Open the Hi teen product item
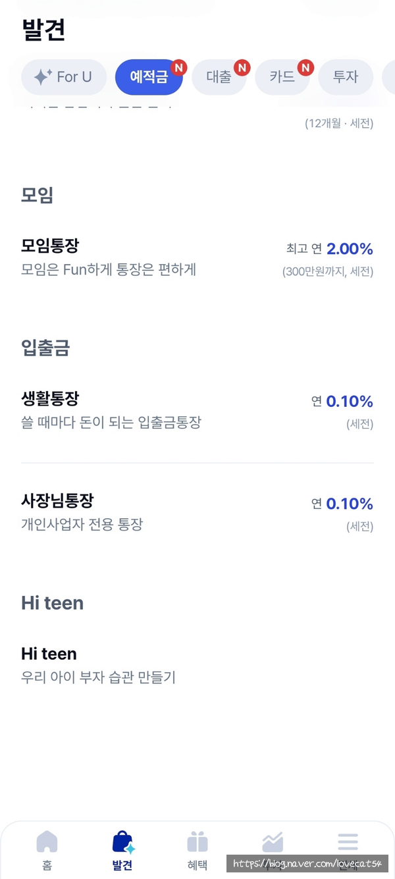The image size is (395, 879). click(49, 654)
